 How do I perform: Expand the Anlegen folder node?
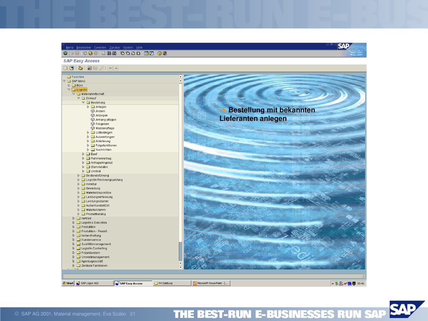[88, 107]
